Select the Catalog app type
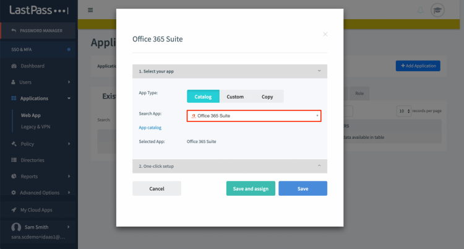This screenshot has height=249, width=464. click(x=203, y=97)
